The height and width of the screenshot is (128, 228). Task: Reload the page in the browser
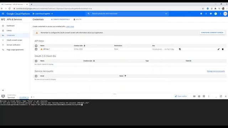(10, 9)
